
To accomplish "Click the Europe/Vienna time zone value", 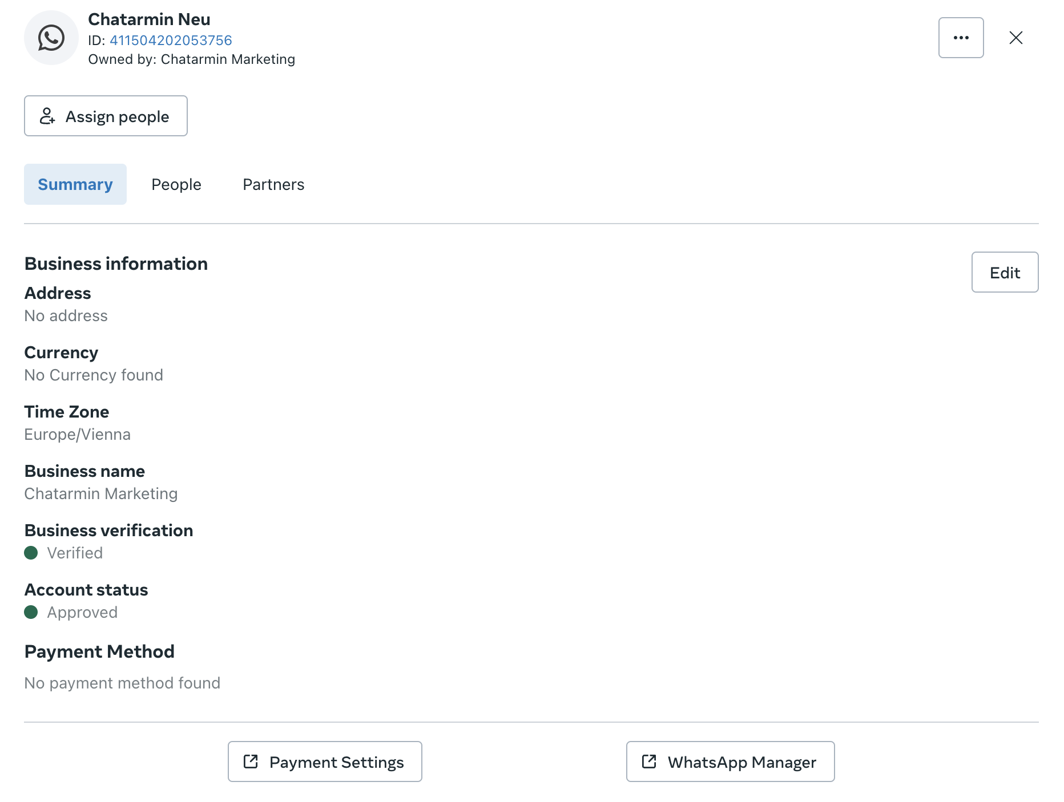I will coord(77,435).
